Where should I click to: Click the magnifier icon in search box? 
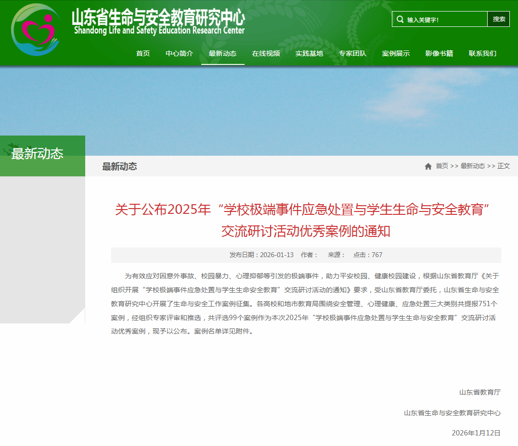pos(400,19)
